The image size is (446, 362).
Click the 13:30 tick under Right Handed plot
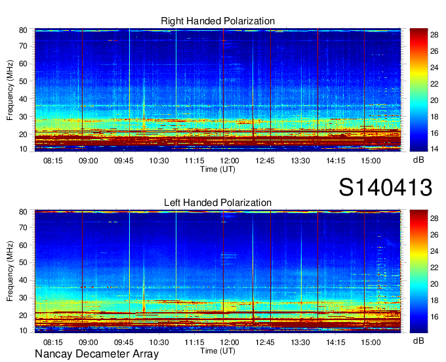click(300, 161)
